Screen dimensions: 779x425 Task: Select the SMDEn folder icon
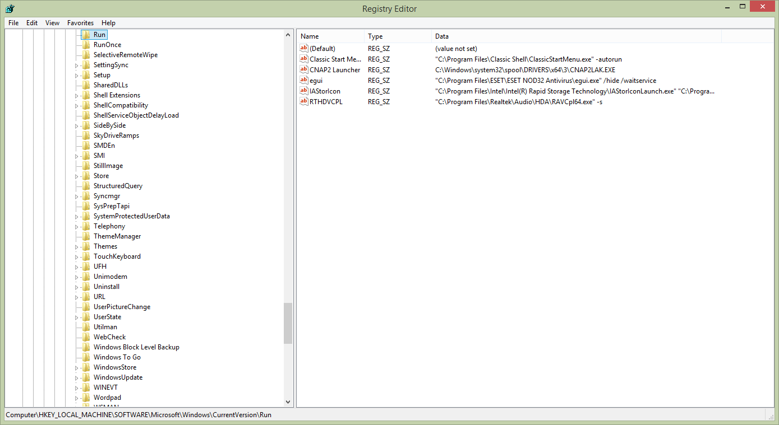point(86,146)
